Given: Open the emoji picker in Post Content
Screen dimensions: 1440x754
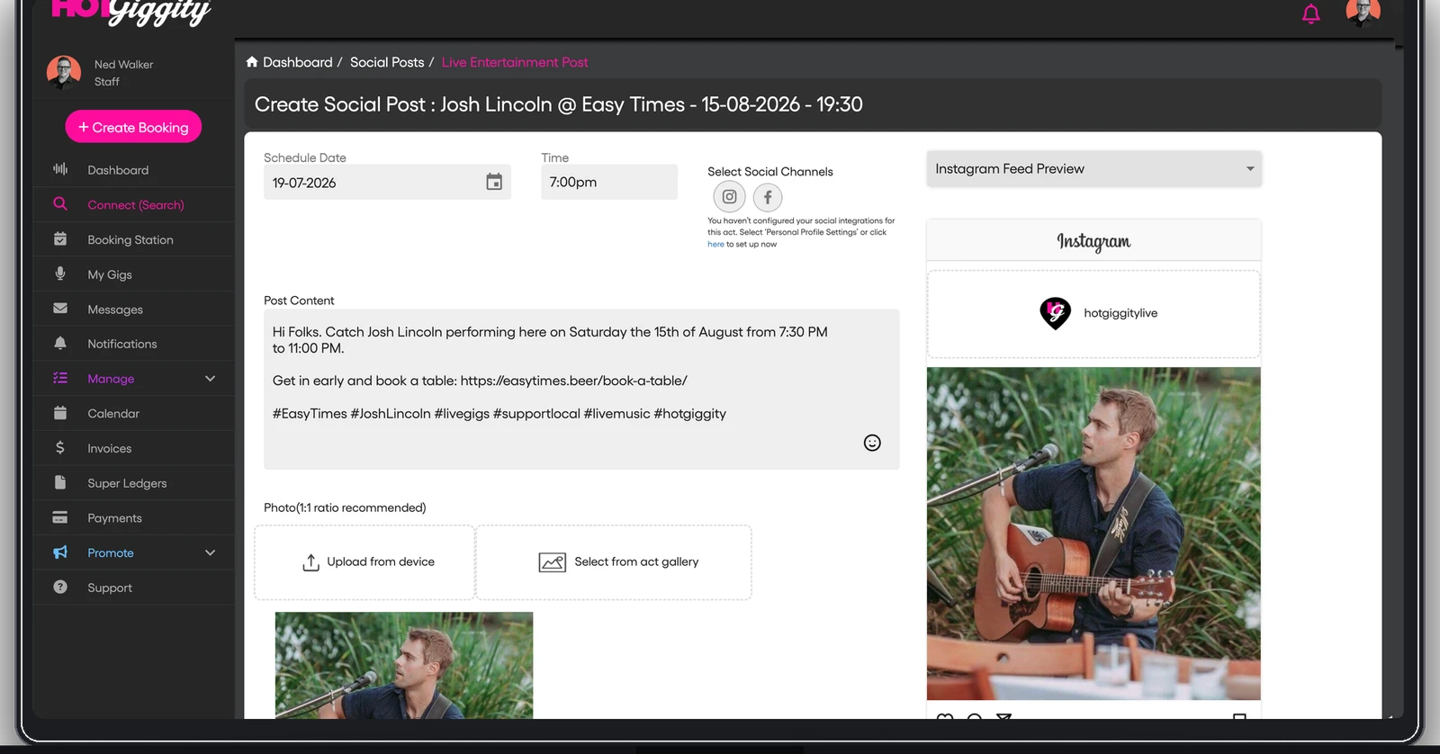Looking at the screenshot, I should click(872, 443).
